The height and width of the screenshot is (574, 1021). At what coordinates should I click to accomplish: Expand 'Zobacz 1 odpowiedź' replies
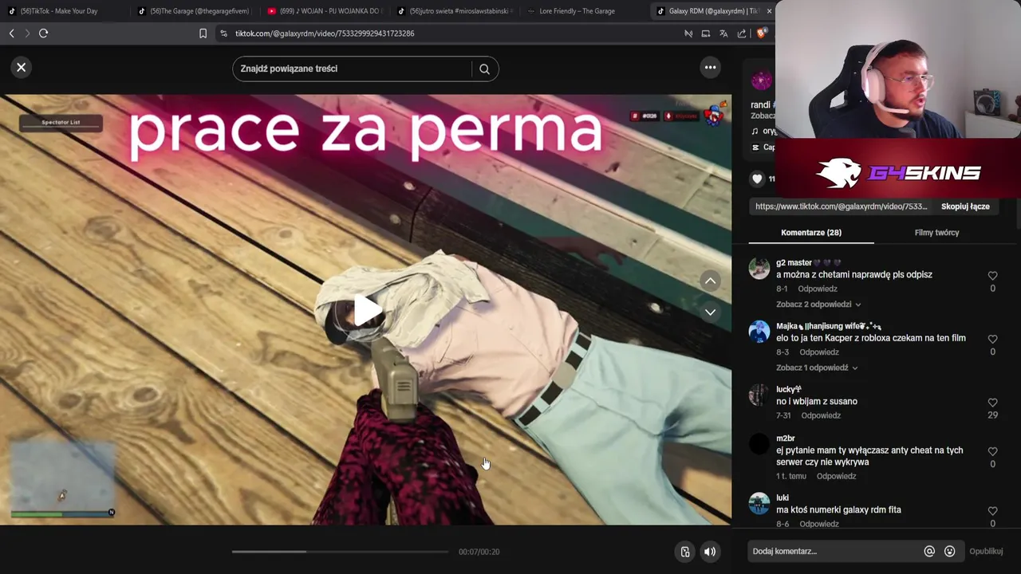pos(817,368)
